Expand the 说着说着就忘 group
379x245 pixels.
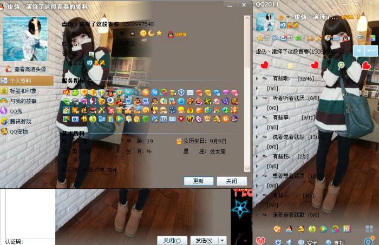[290, 137]
